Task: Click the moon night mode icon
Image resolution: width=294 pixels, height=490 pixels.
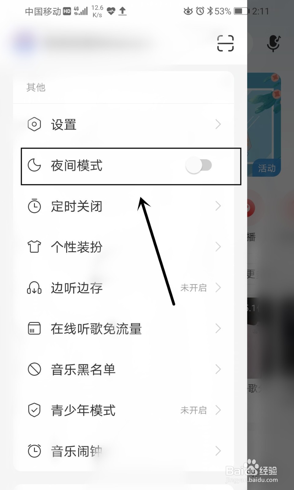Action: (x=34, y=165)
